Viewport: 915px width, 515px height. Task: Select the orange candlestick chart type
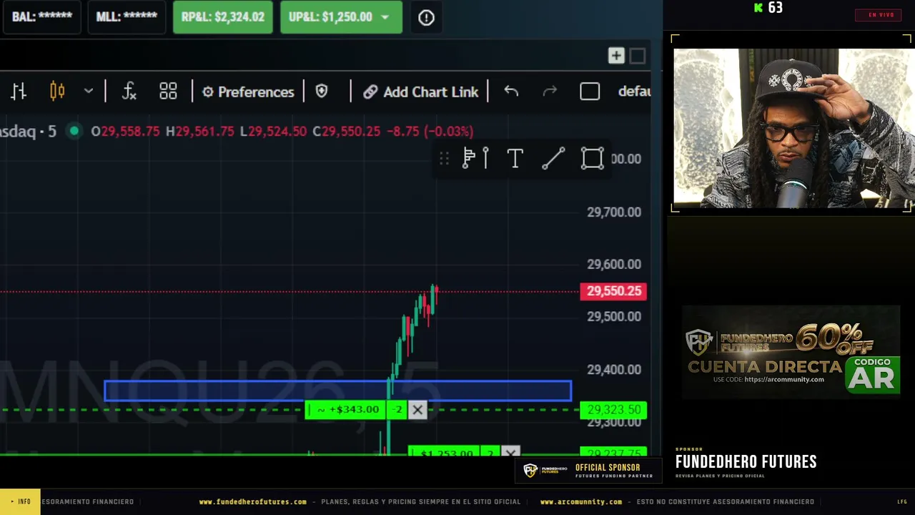tap(57, 92)
